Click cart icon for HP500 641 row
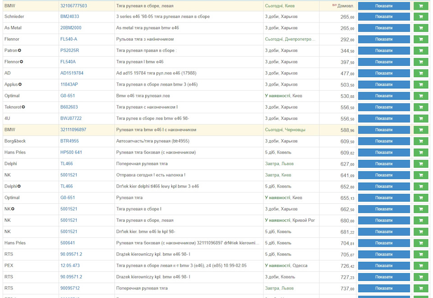Viewport: 433px width, 298px height. click(421, 152)
